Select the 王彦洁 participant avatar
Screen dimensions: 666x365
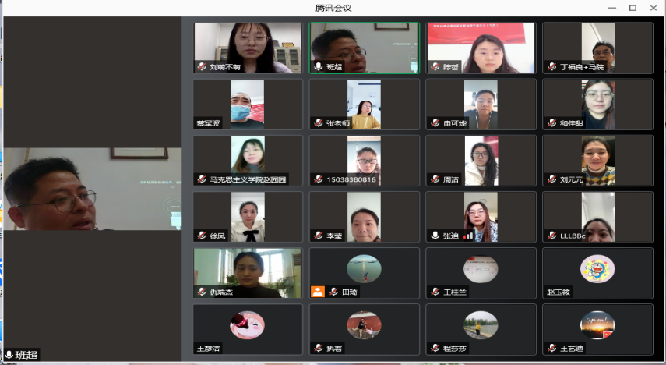point(247,325)
